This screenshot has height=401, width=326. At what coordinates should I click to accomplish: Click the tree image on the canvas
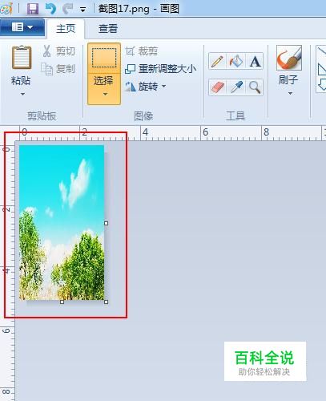[x=62, y=222]
